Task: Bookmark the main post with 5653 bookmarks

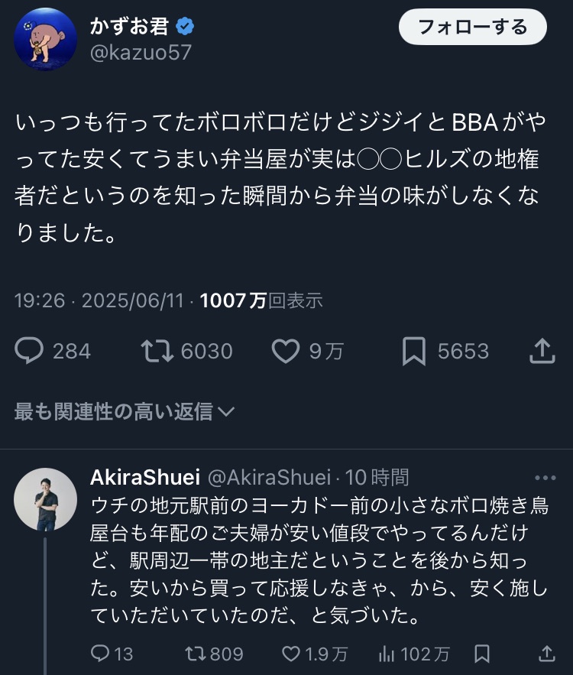Action: 413,351
